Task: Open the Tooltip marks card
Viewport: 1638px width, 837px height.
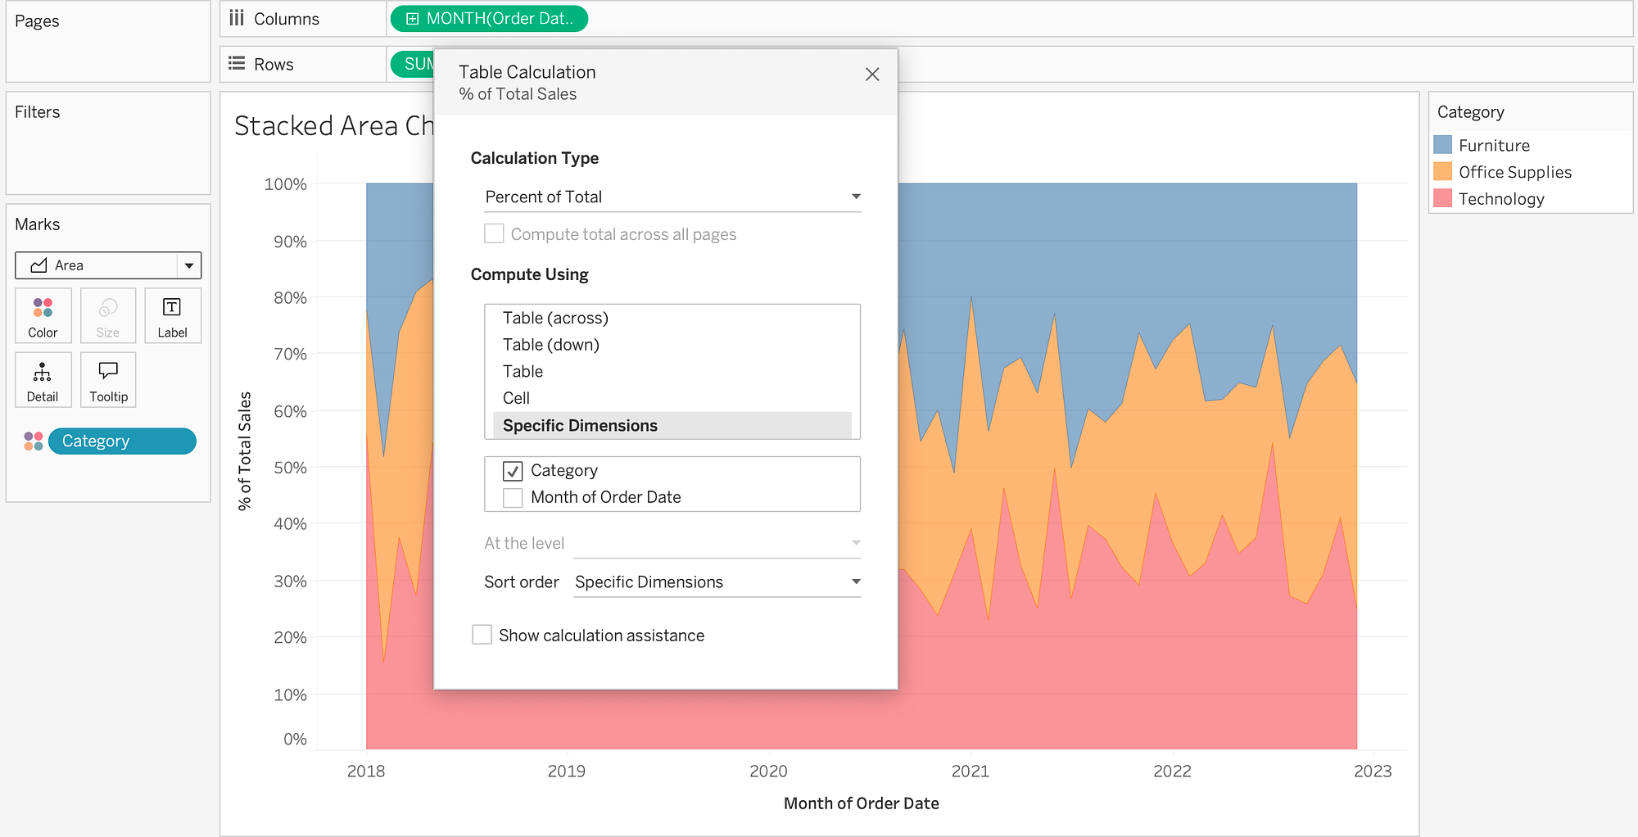Action: coord(108,379)
